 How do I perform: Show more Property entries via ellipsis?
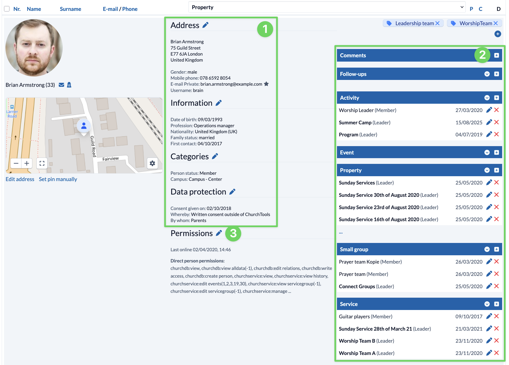[x=341, y=232]
